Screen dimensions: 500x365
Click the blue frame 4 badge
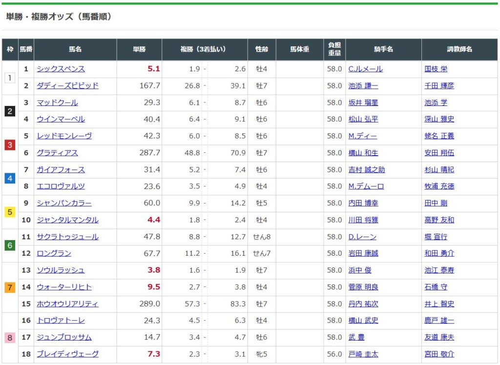[10, 178]
